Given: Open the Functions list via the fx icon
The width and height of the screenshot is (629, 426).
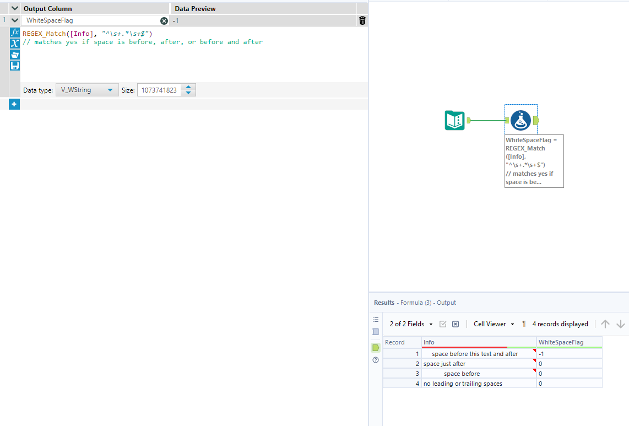Looking at the screenshot, I should pyautogui.click(x=15, y=32).
